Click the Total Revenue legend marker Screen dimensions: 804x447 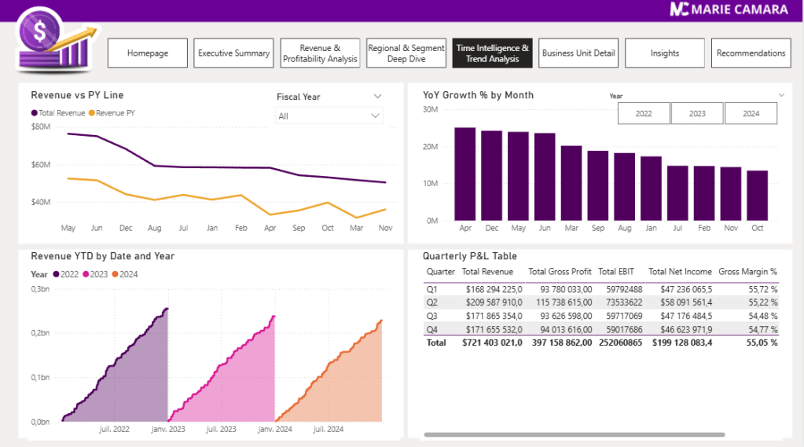pyautogui.click(x=35, y=113)
